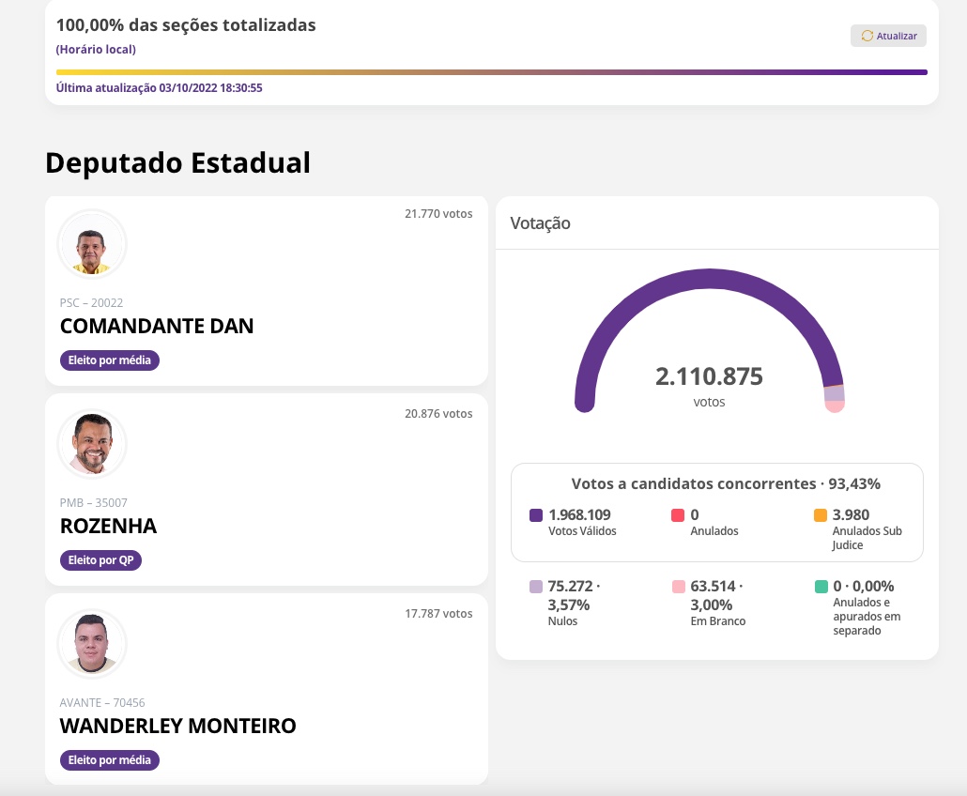Click the refresh icon inside Atualizar

tap(867, 36)
